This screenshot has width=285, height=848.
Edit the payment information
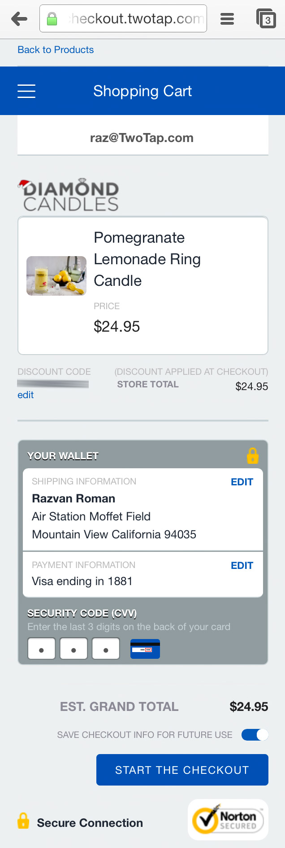(x=242, y=566)
